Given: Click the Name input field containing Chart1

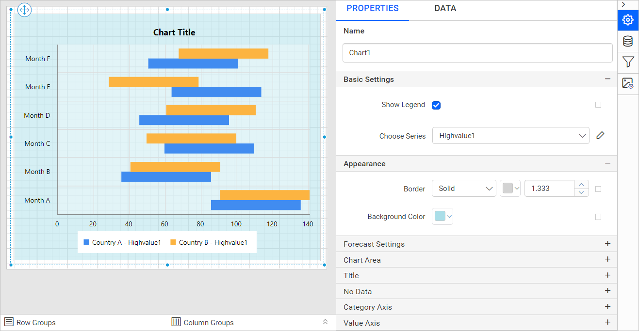Looking at the screenshot, I should (x=477, y=53).
